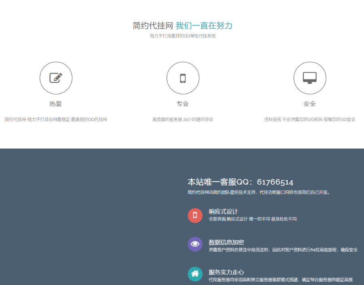364x285 pixels.
Task: Select the 安全 heading
Action: [310, 104]
